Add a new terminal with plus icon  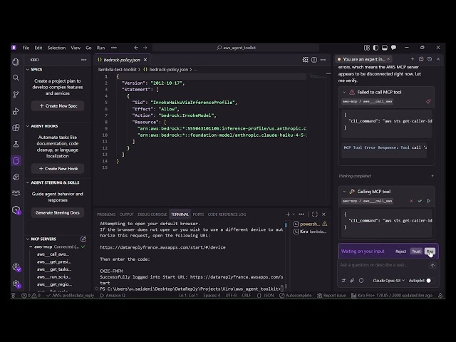click(288, 214)
